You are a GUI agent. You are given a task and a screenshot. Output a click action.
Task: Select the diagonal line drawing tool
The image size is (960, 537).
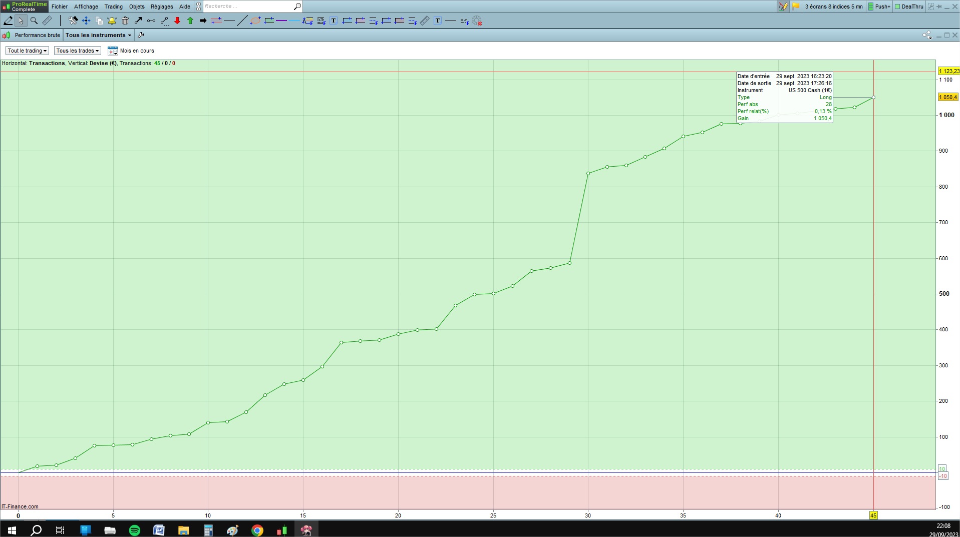[242, 21]
